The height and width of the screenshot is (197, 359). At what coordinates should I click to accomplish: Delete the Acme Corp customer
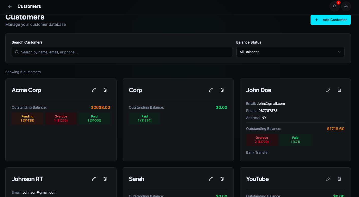pos(105,90)
